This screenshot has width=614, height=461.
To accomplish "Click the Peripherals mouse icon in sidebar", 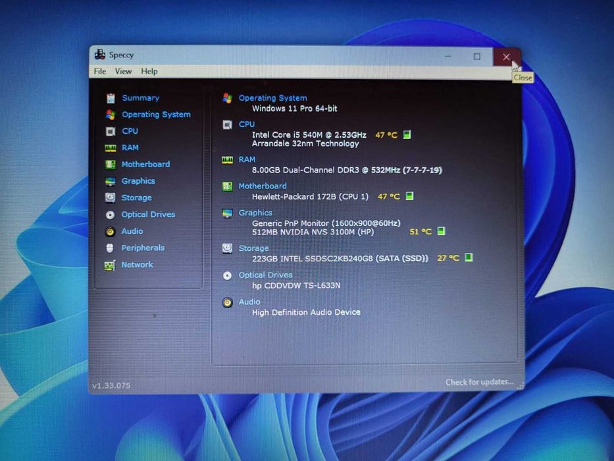I will (x=110, y=248).
